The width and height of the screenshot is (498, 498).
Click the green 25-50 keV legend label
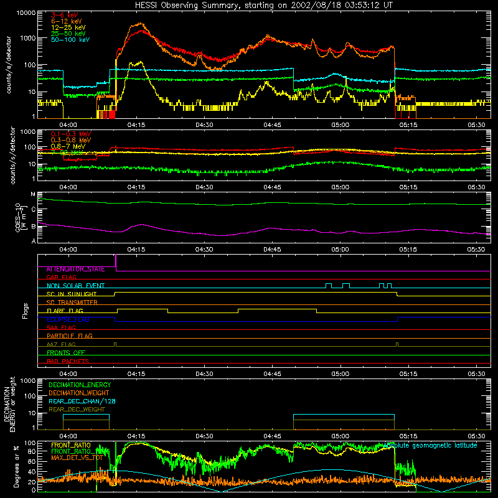[68, 34]
